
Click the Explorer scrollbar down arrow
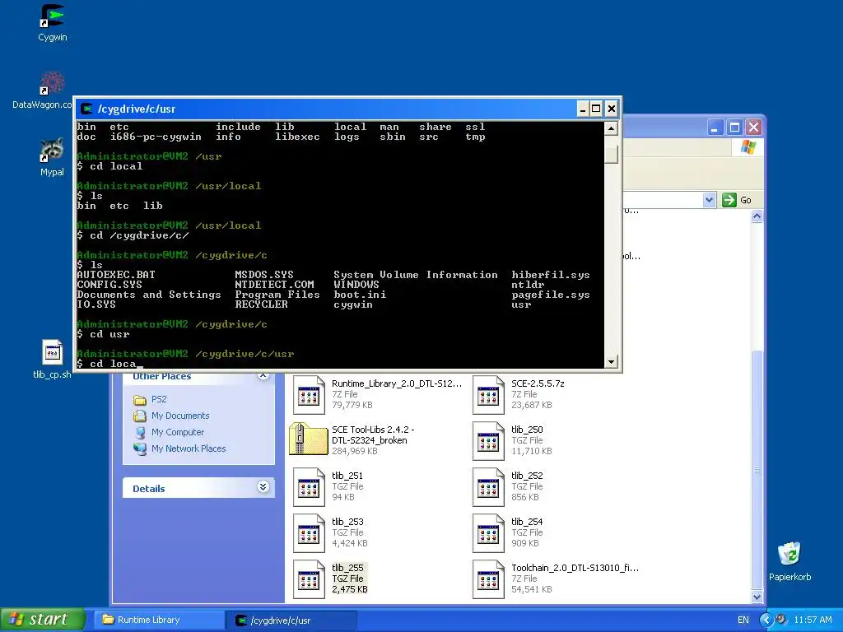point(757,597)
